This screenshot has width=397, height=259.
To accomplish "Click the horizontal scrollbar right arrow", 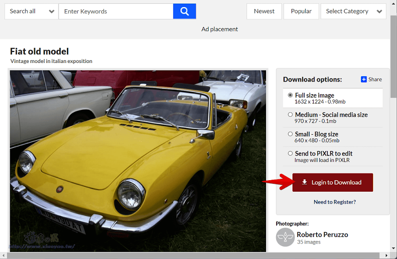I will pyautogui.click(x=386, y=255).
